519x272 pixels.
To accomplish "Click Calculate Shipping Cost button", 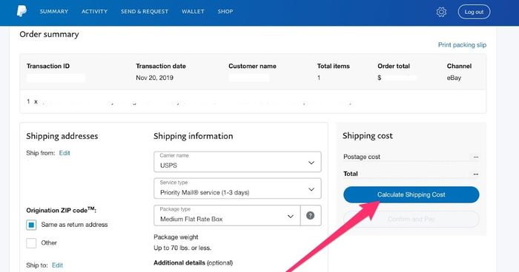I will point(411,194).
